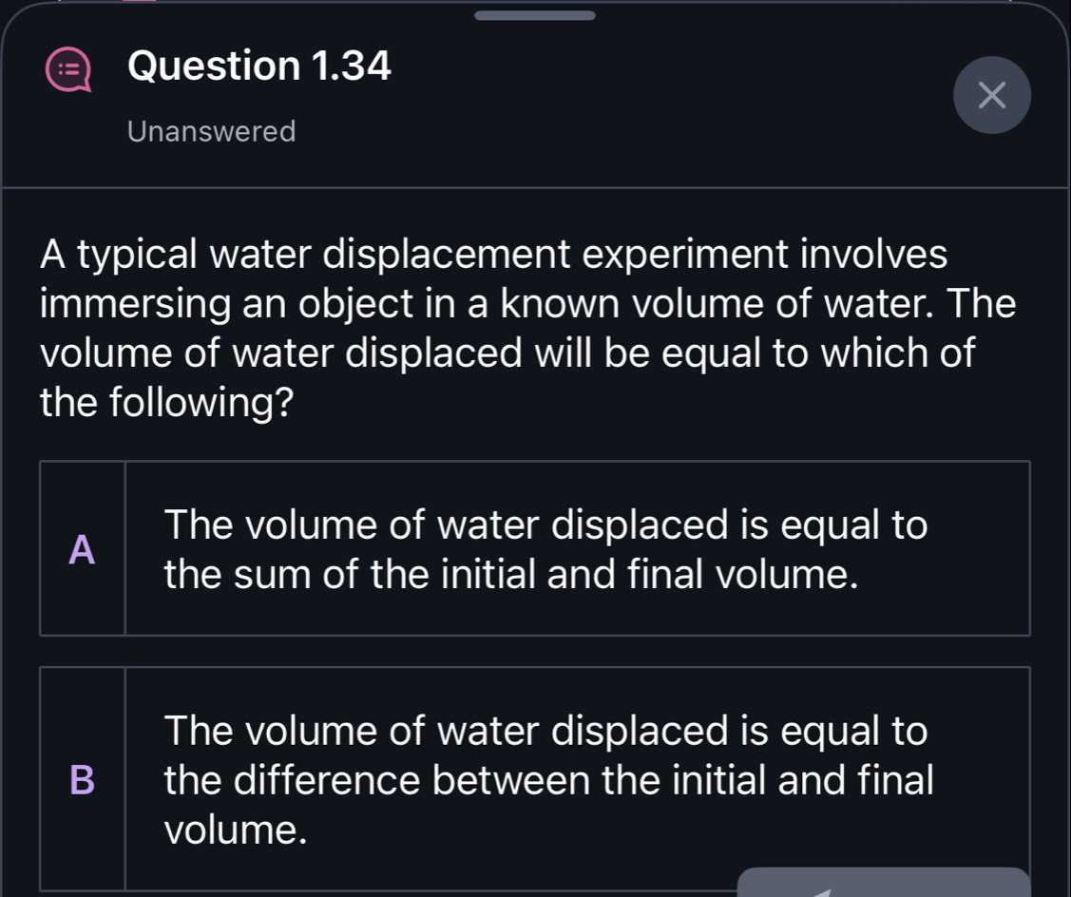Choose option 'sum of the initial and final volume'
This screenshot has height=897, width=1071.
pyautogui.click(x=511, y=574)
